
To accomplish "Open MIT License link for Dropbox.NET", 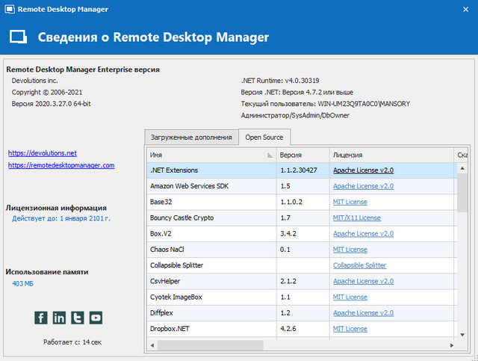I will [350, 329].
